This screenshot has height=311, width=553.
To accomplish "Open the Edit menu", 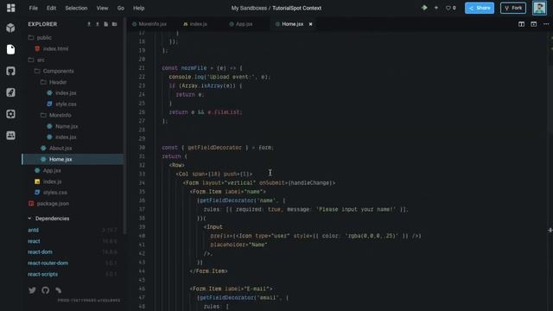I will click(51, 8).
